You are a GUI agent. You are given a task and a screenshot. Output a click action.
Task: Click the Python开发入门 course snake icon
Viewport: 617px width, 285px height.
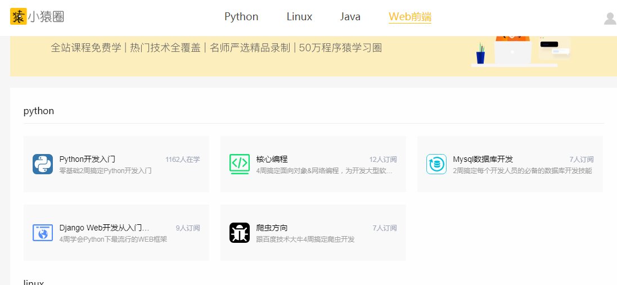[43, 164]
